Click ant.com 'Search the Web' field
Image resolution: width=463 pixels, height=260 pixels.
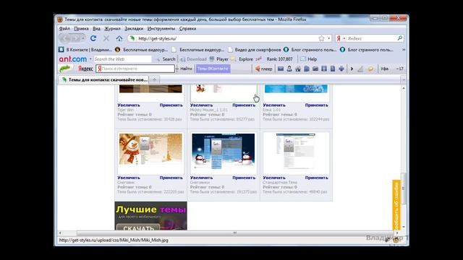(122, 59)
